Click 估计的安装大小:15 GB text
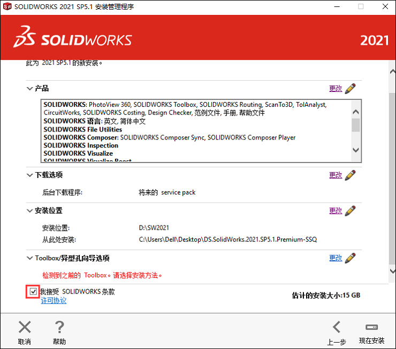The width and height of the screenshot is (396, 349). click(x=326, y=296)
